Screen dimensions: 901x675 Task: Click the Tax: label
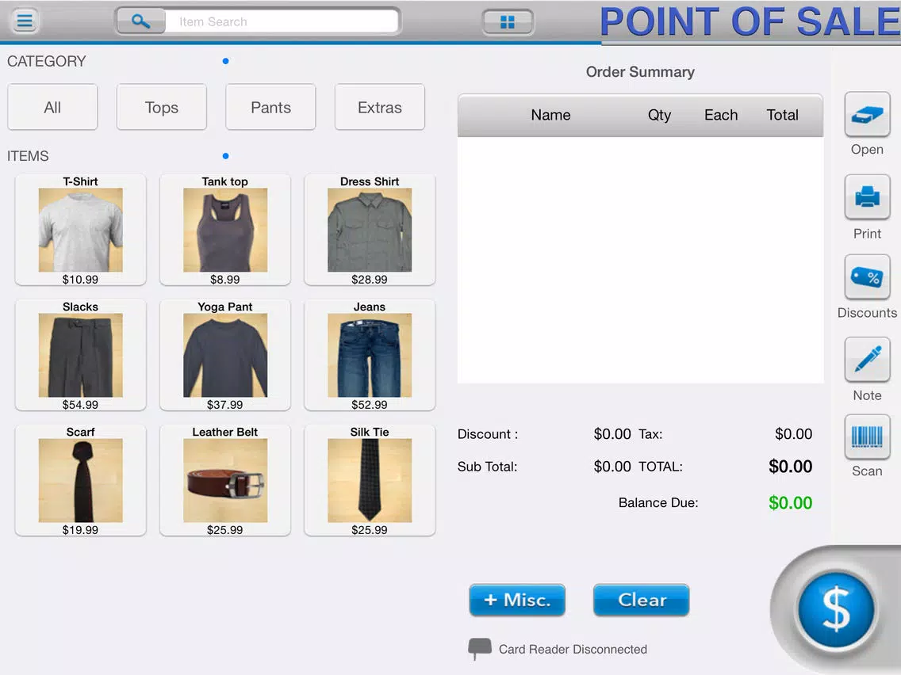pyautogui.click(x=650, y=434)
